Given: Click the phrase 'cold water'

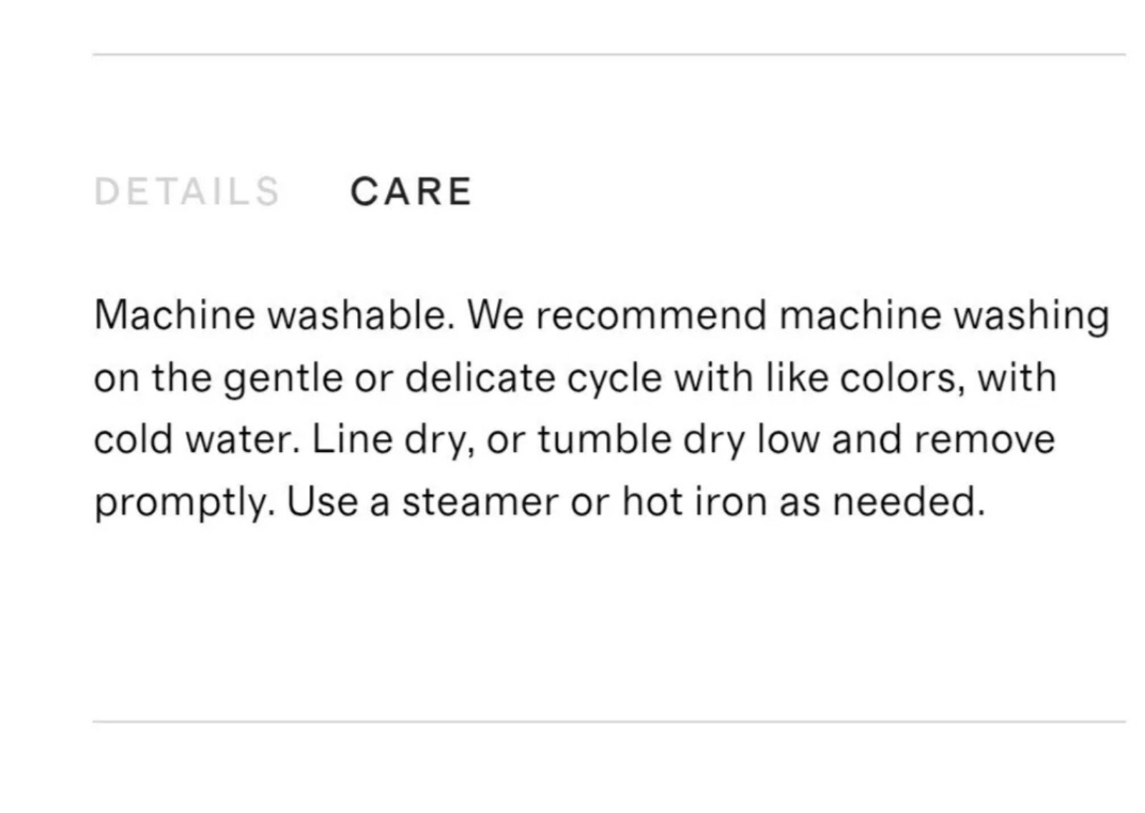Looking at the screenshot, I should click(193, 440).
